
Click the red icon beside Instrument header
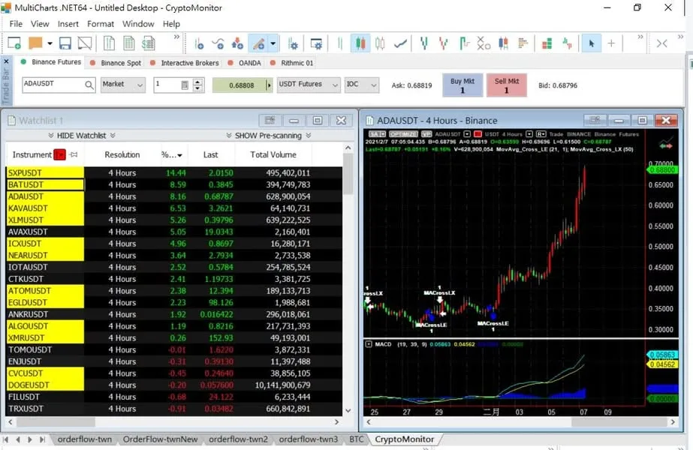(59, 154)
